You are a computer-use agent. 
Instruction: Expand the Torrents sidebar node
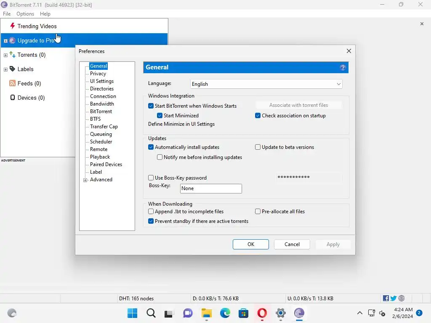coord(5,55)
